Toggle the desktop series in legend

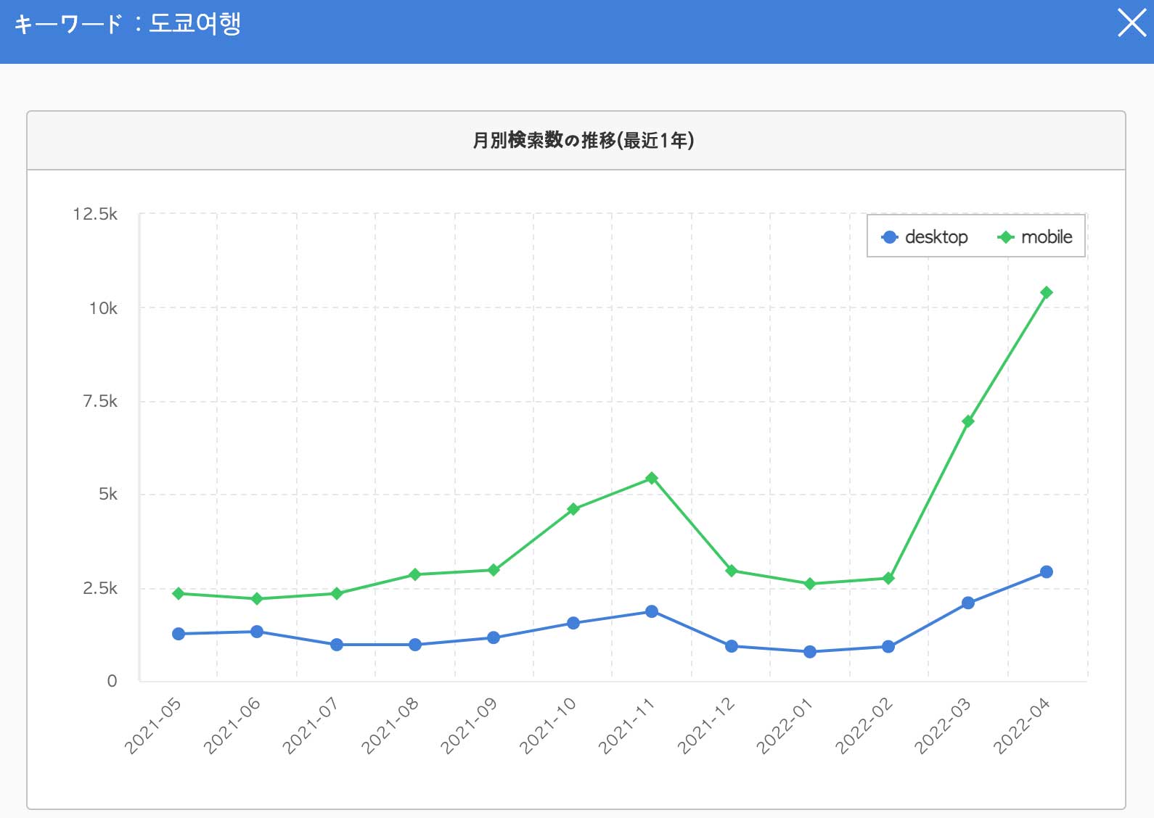tap(925, 237)
